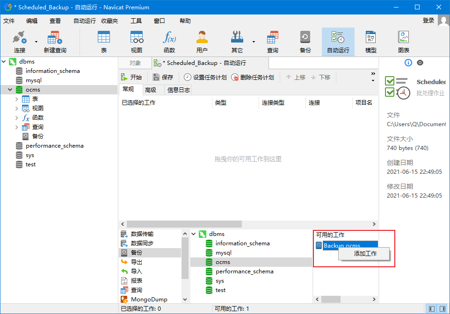Open the 连接 (Connection) toolbar icon
Screen dimensions: 450x314
click(20, 42)
